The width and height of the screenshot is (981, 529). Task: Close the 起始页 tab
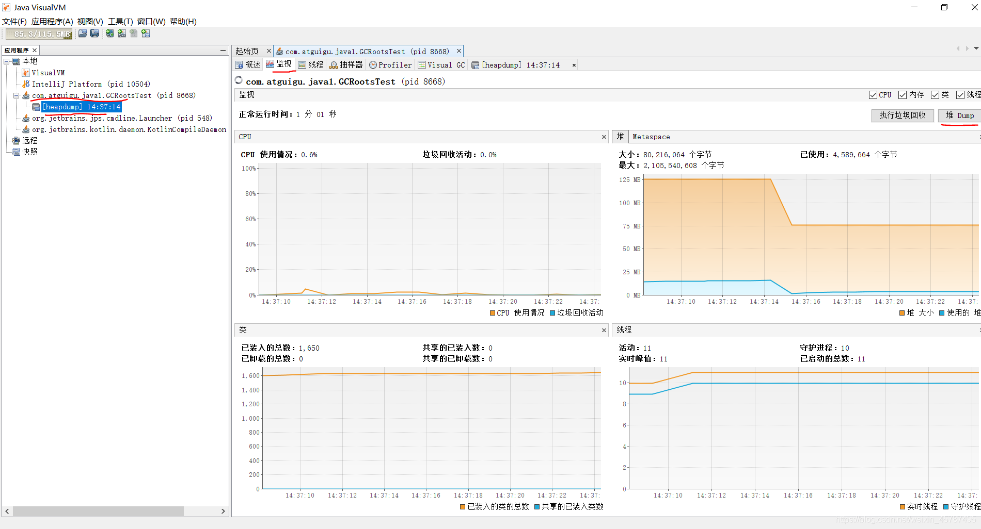point(268,51)
